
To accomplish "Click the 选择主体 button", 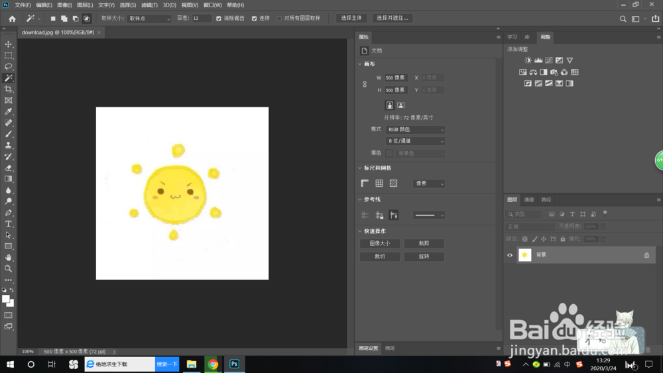I will pos(351,18).
